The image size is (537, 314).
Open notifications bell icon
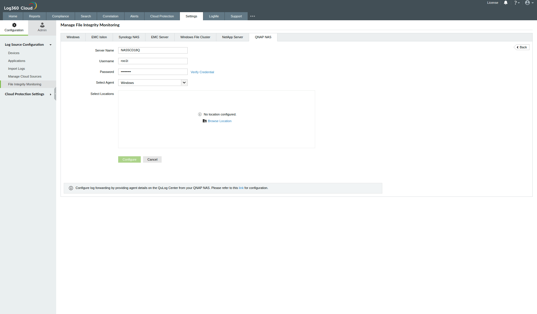(506, 3)
